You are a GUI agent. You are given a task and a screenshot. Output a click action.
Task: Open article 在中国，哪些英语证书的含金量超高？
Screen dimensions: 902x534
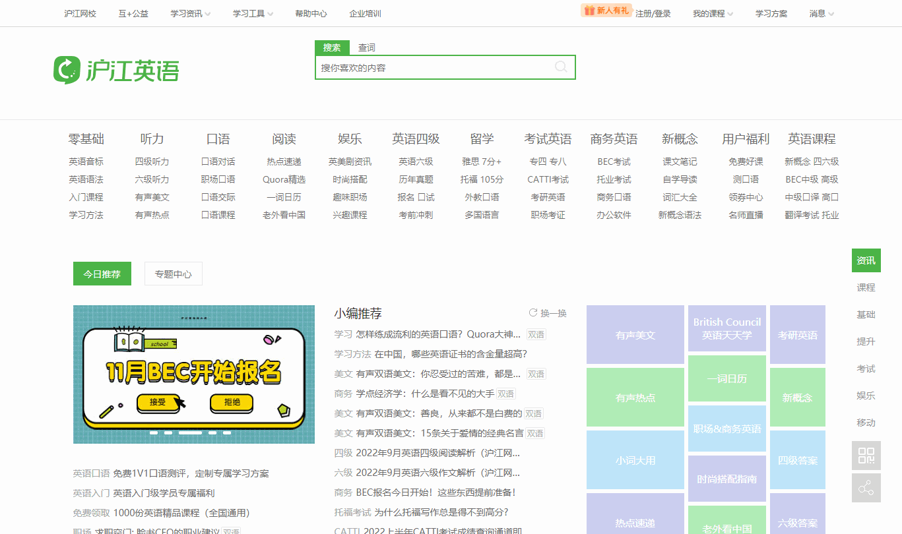pyautogui.click(x=451, y=354)
